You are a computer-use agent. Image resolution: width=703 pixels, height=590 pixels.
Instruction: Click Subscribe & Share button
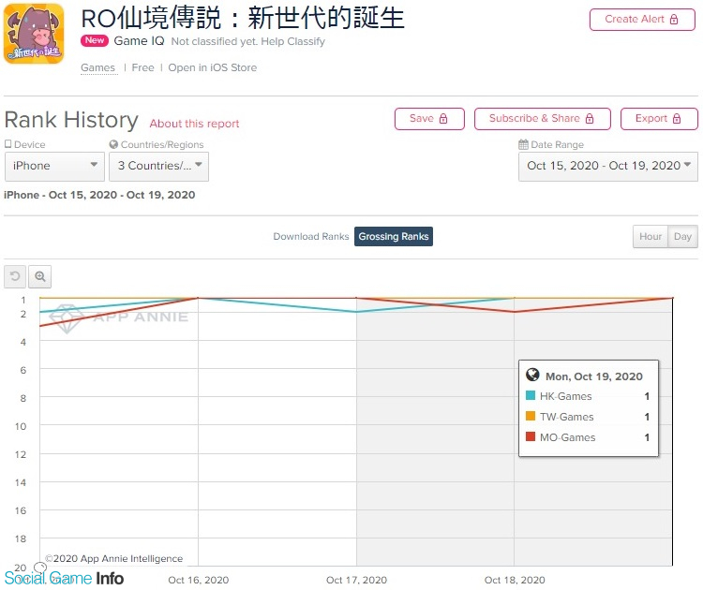(x=542, y=119)
